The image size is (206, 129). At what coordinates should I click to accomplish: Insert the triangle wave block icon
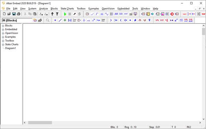126,14
